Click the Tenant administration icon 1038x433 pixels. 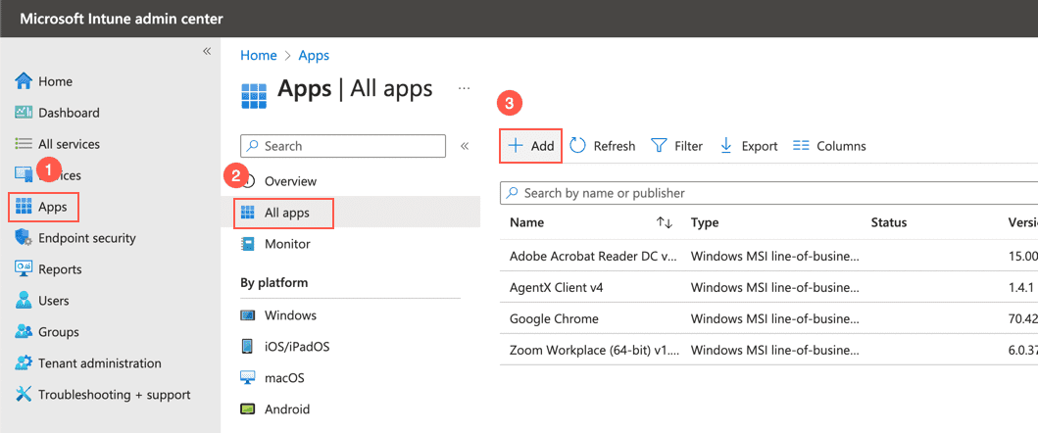[x=24, y=362]
